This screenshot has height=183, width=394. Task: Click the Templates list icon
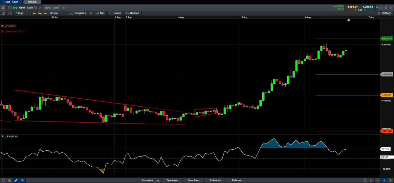(x=71, y=13)
